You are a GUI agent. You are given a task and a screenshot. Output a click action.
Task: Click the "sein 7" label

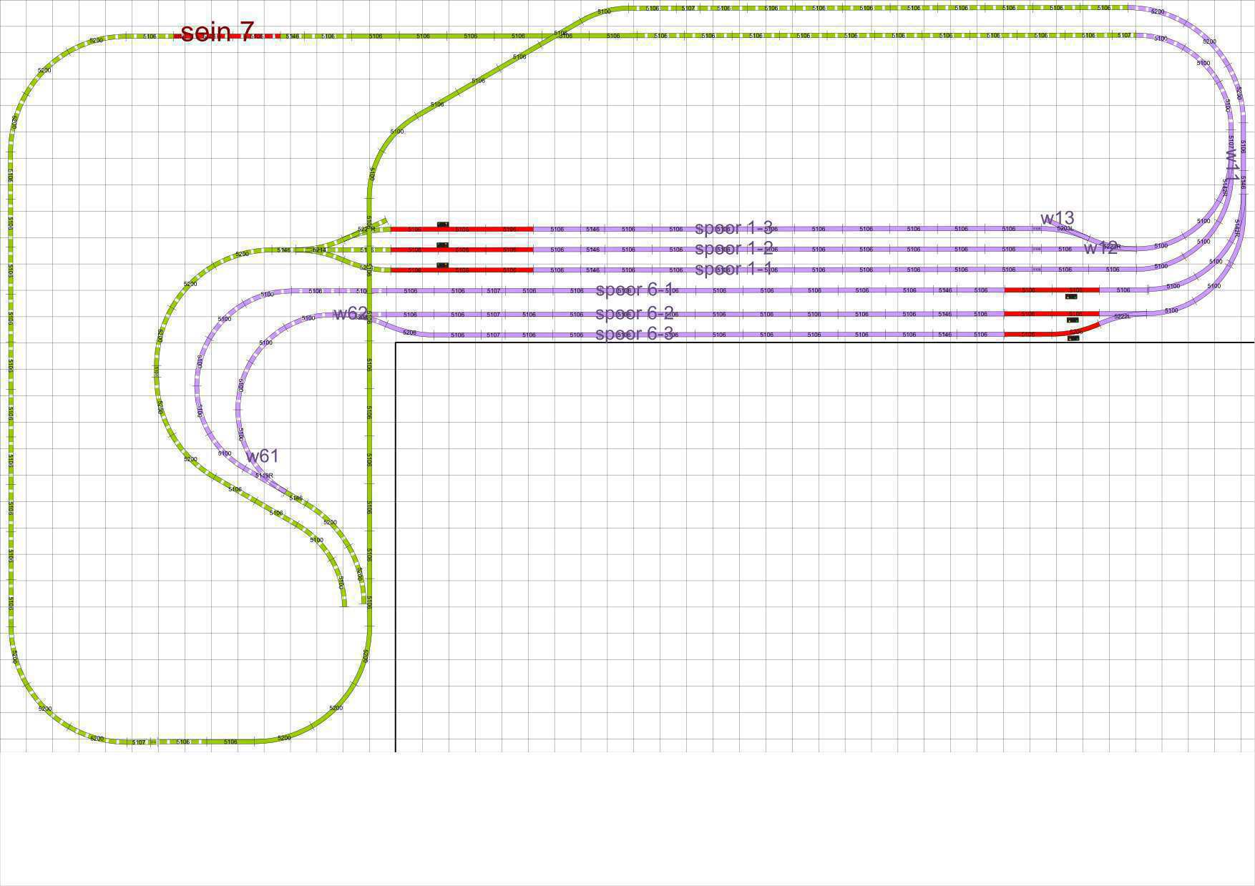(218, 32)
